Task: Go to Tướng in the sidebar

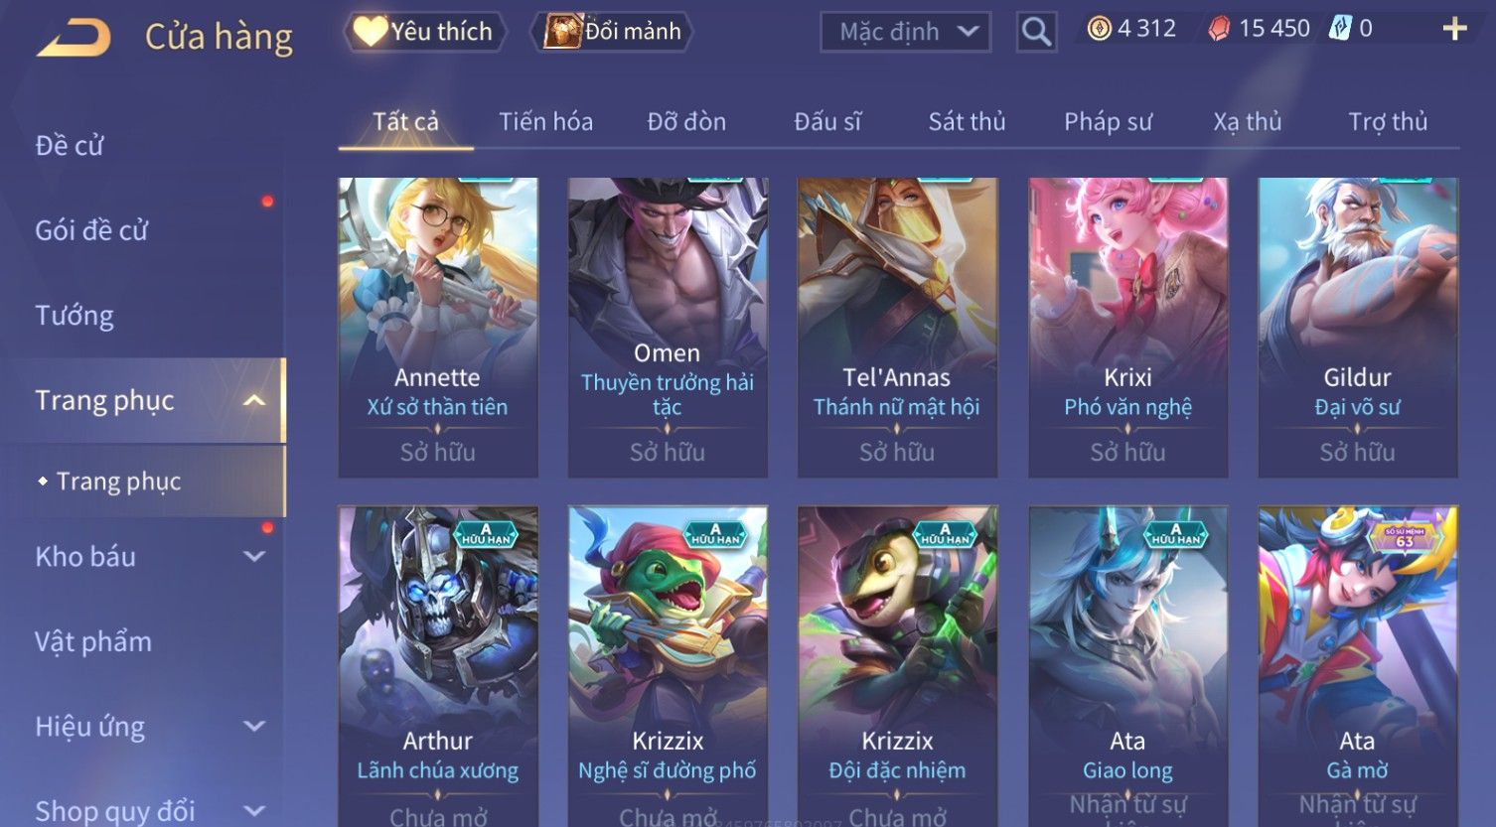Action: click(75, 316)
